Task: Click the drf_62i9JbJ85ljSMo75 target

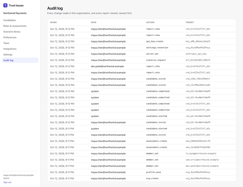Action: tap(198, 60)
